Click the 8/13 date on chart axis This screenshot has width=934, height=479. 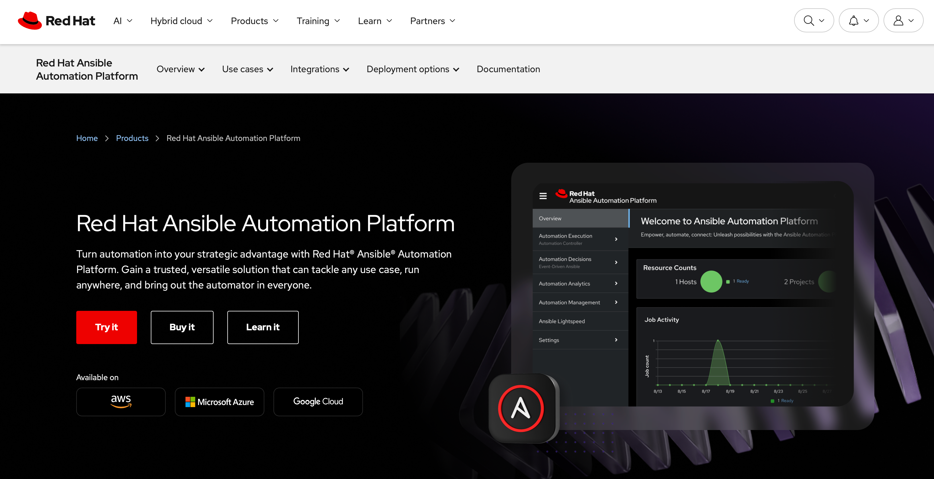pyautogui.click(x=657, y=391)
